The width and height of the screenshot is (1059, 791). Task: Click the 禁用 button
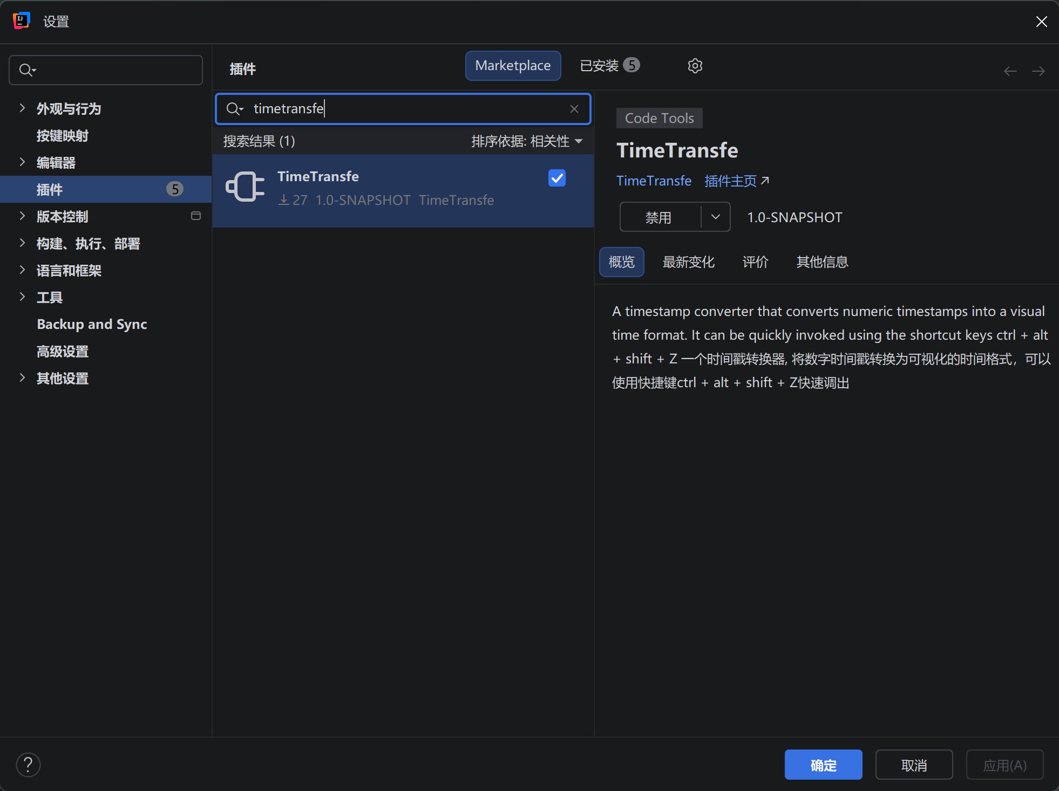coord(660,217)
